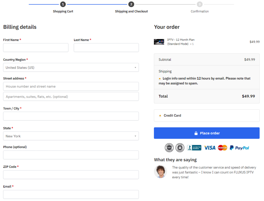The height and width of the screenshot is (201, 264).
Task: Click the BBB Accredited Business badge
Action: [194, 148]
